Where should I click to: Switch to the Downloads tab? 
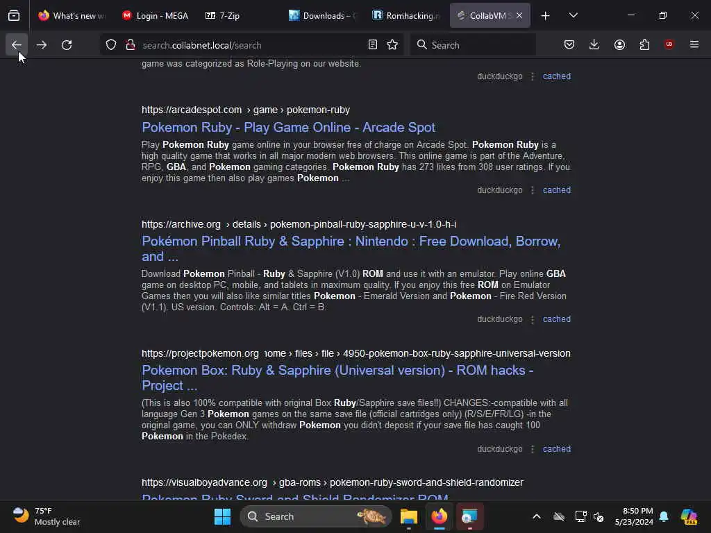click(x=322, y=15)
